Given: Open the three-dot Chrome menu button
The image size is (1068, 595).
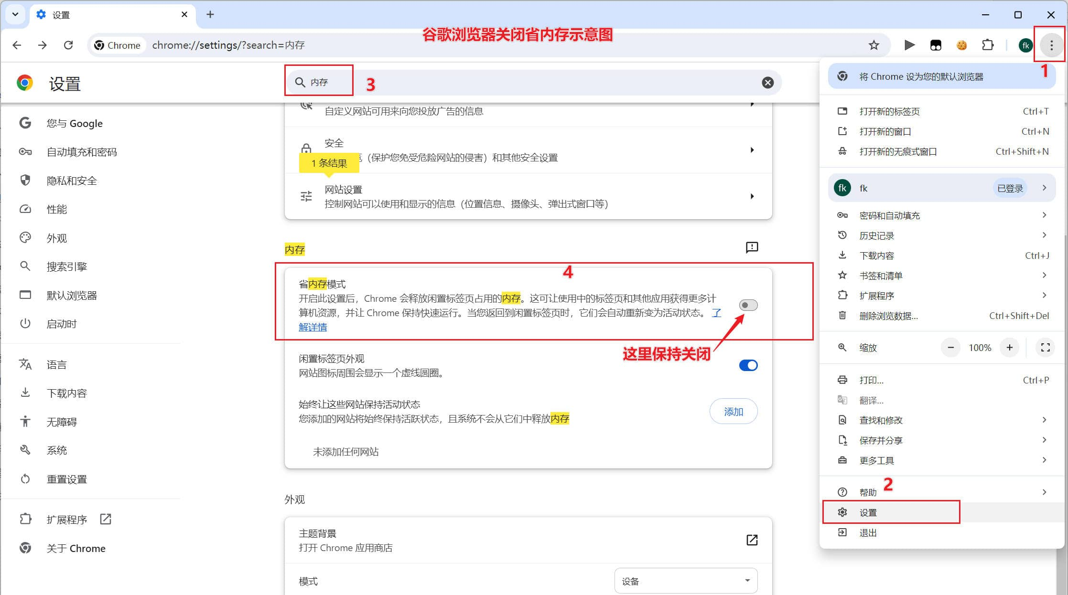Looking at the screenshot, I should [x=1051, y=45].
